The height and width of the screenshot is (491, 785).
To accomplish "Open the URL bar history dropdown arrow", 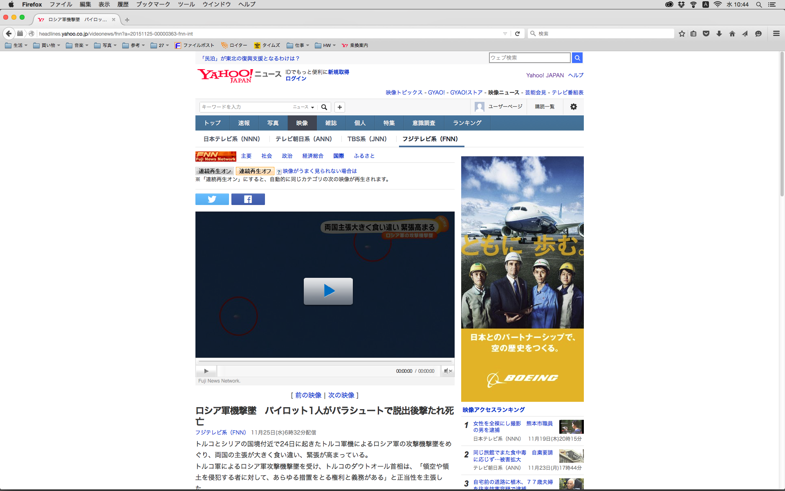I will tap(505, 34).
